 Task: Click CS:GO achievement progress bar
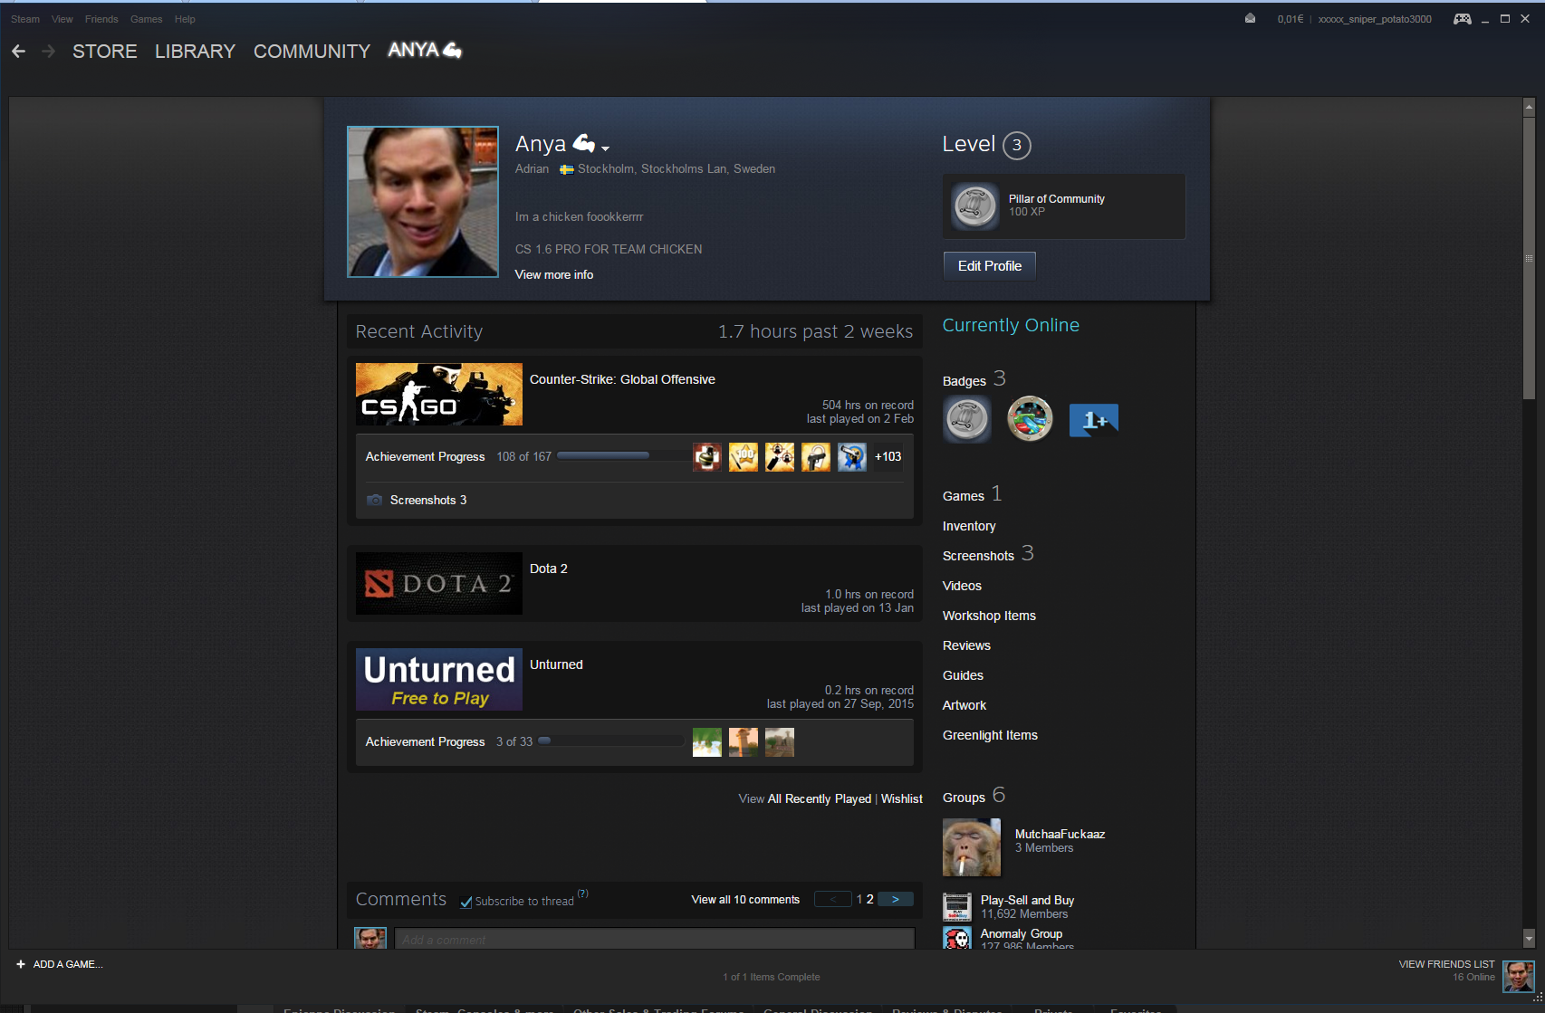622,456
